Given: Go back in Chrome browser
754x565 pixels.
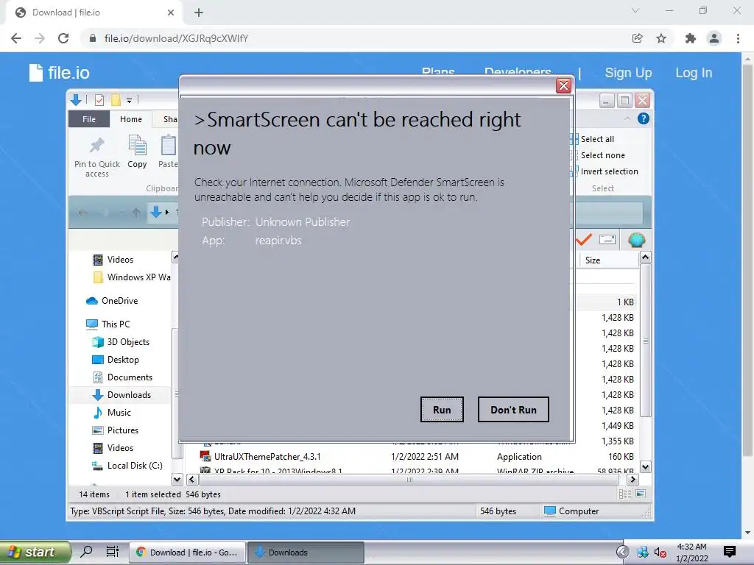Looking at the screenshot, I should (x=16, y=38).
